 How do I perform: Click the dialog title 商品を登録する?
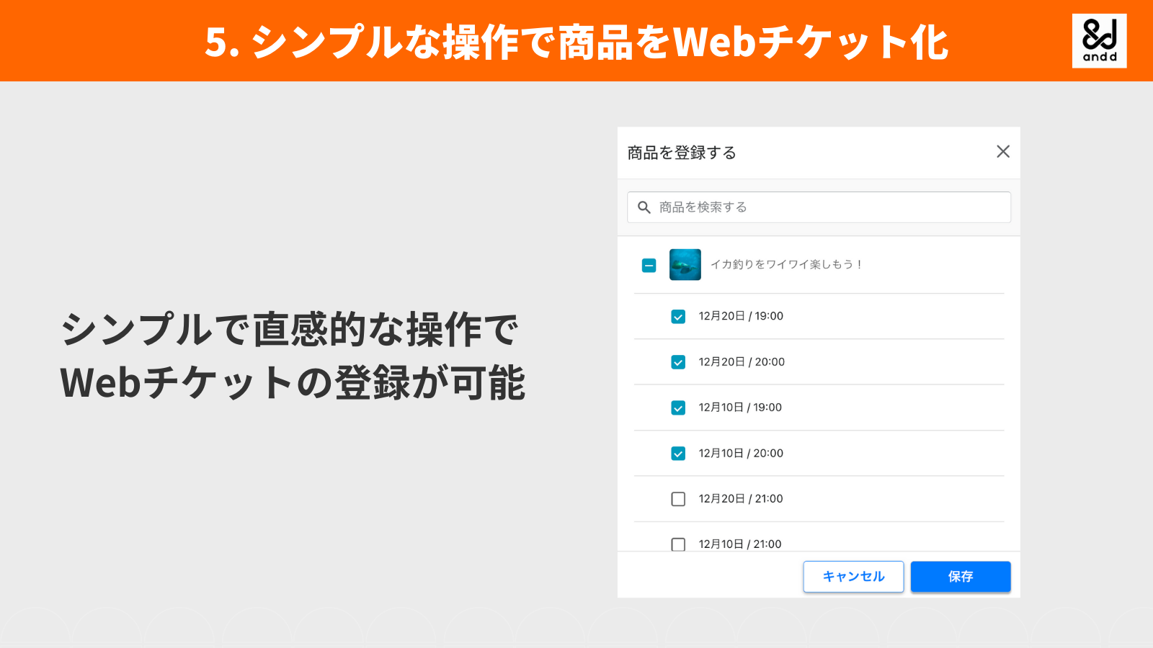680,152
